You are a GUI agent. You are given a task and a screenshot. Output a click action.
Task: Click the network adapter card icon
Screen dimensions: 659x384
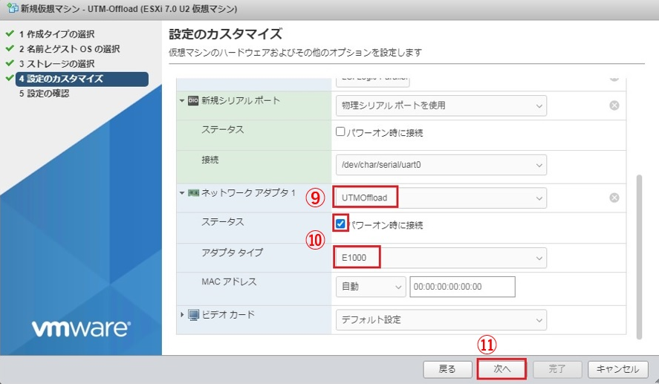tap(193, 193)
